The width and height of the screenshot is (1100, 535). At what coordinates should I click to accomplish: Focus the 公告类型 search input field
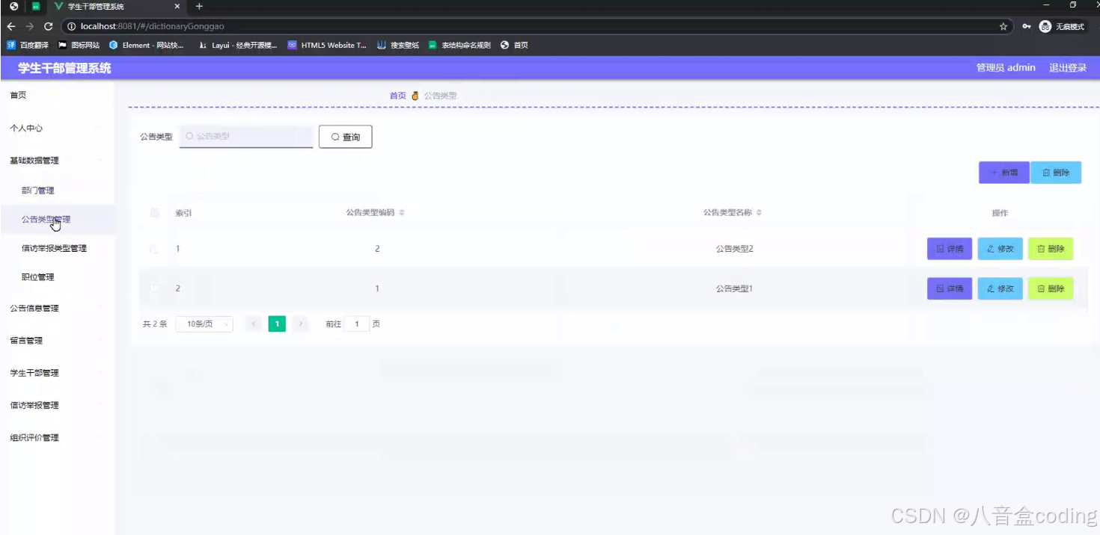coord(246,137)
